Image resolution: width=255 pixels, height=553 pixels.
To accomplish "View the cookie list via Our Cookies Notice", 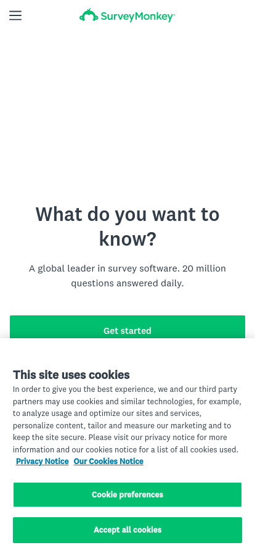I will click(108, 461).
